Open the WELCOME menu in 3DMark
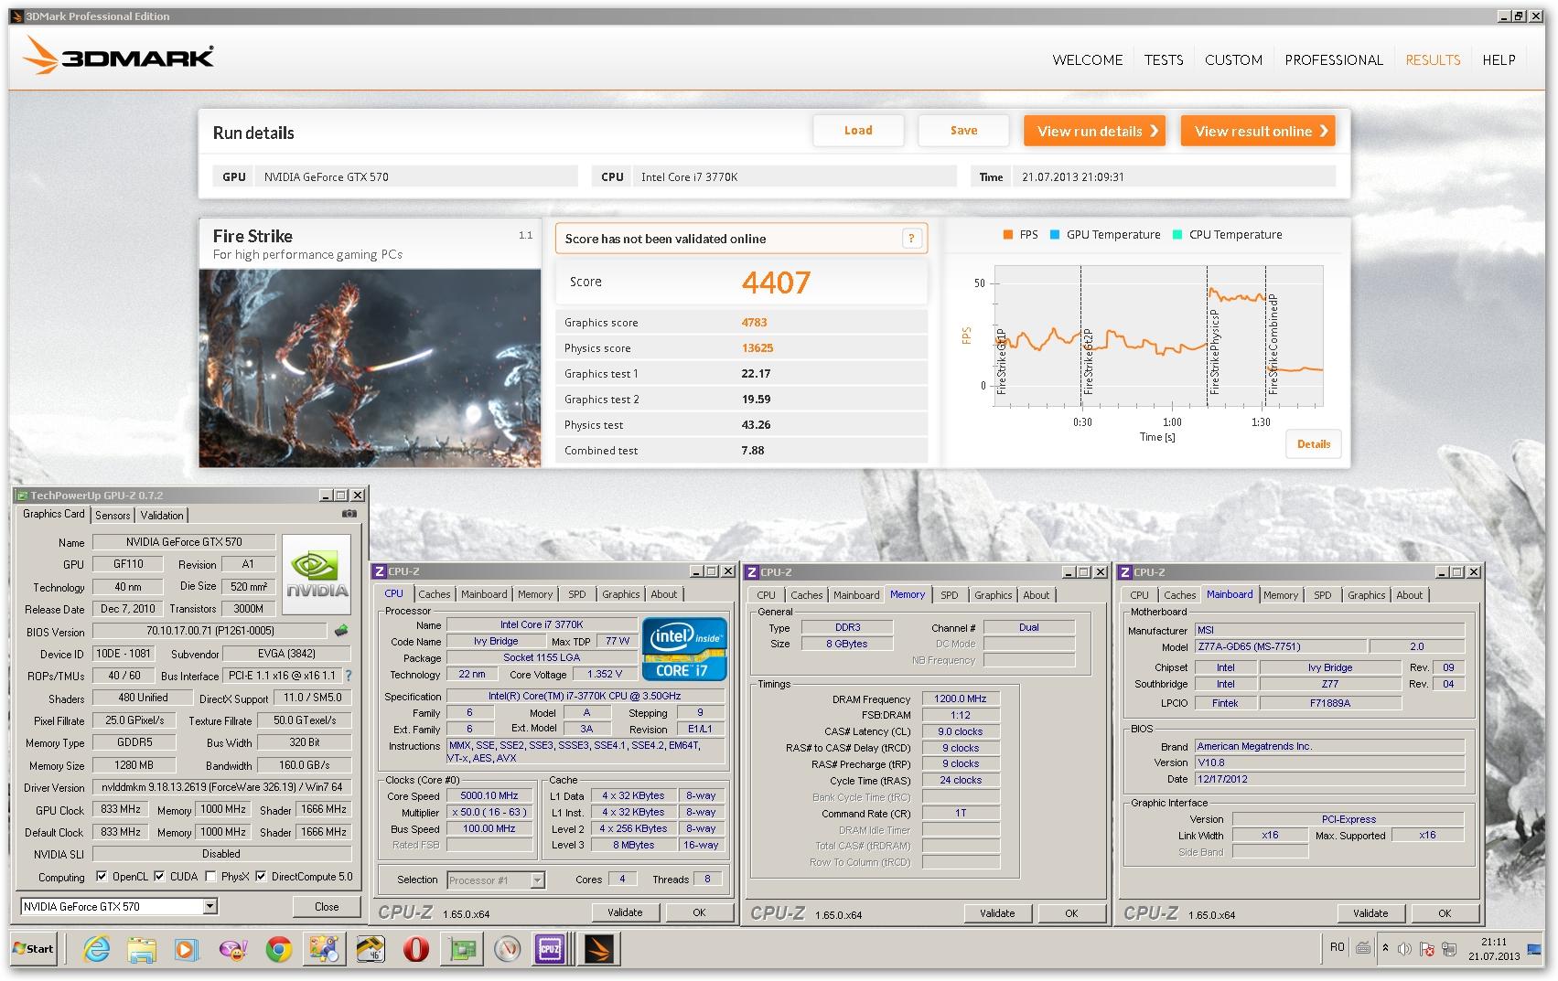1558x981 pixels. point(1087,60)
